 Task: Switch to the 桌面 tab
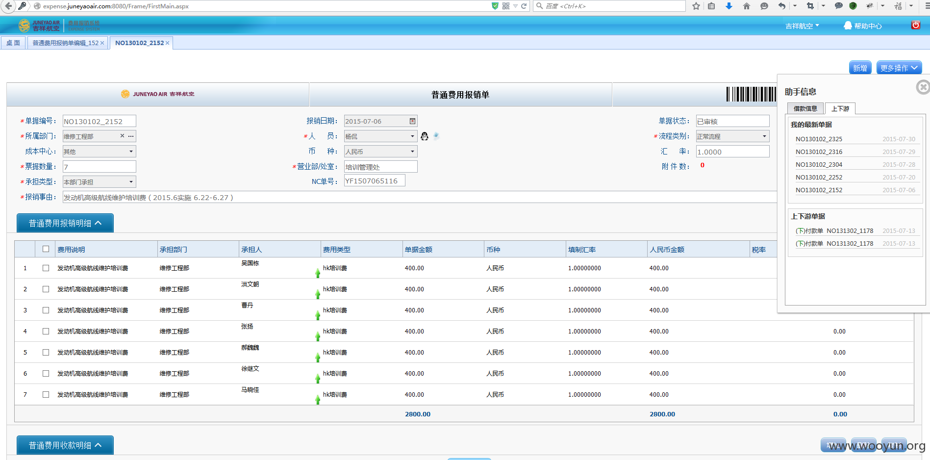(13, 43)
